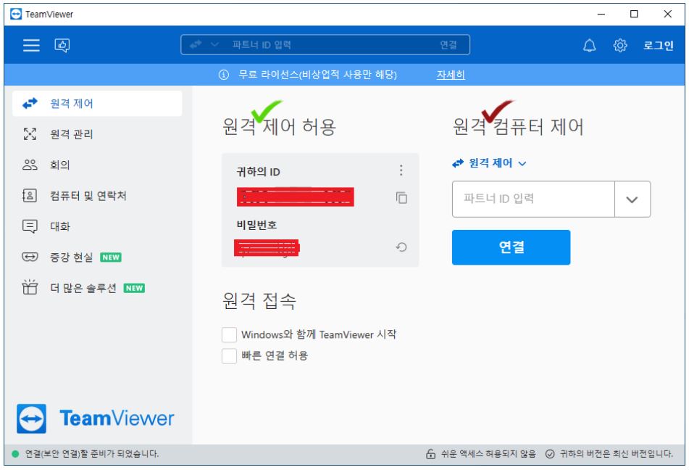Screen dimensions: 689x470
Task: Click 로그인 to sign in
Action: [x=659, y=45]
